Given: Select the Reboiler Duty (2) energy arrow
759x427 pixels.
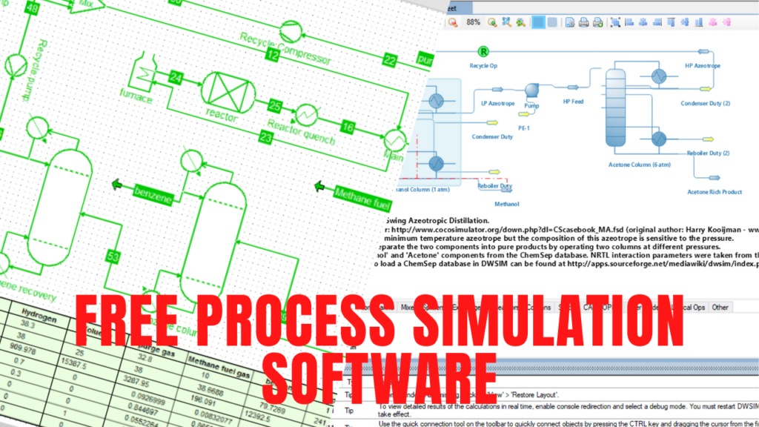Looking at the screenshot, I should pos(708,139).
